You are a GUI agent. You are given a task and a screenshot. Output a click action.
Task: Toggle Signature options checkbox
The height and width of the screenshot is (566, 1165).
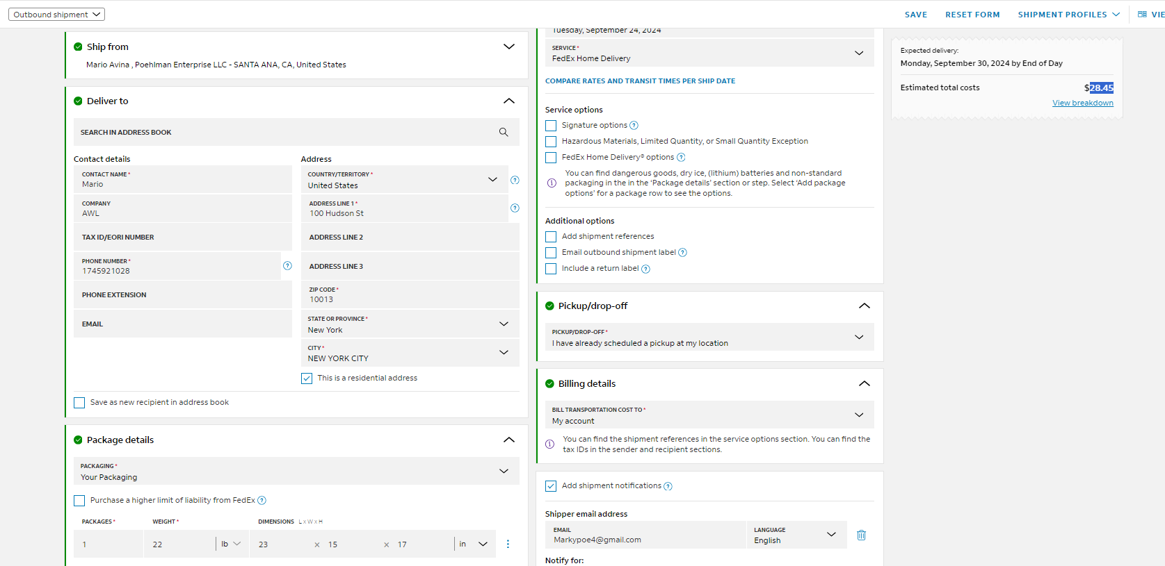[551, 126]
